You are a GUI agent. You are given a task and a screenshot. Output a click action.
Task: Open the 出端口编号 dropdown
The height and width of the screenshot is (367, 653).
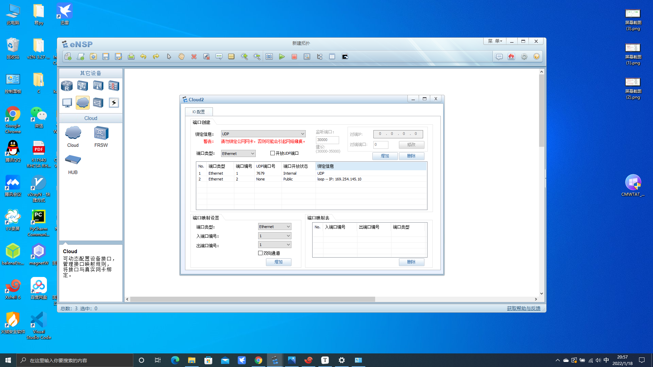[x=274, y=245]
